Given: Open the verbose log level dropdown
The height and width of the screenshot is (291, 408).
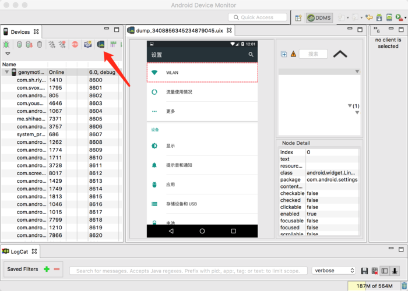Looking at the screenshot, I should [334, 271].
